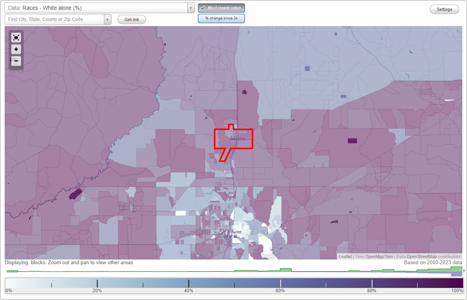Follow the Leaflet attribution link

[345, 256]
